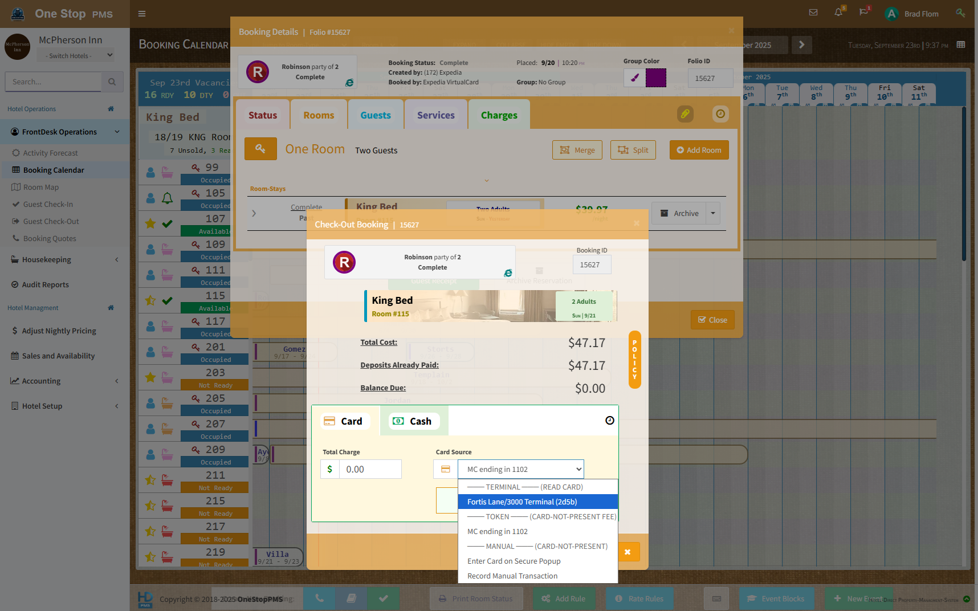
Task: Click the flag alerts icon
Action: (x=863, y=13)
